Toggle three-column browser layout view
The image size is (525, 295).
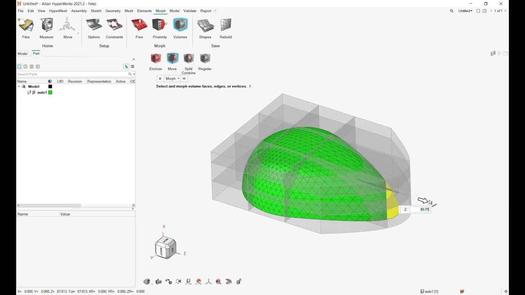pos(32,66)
